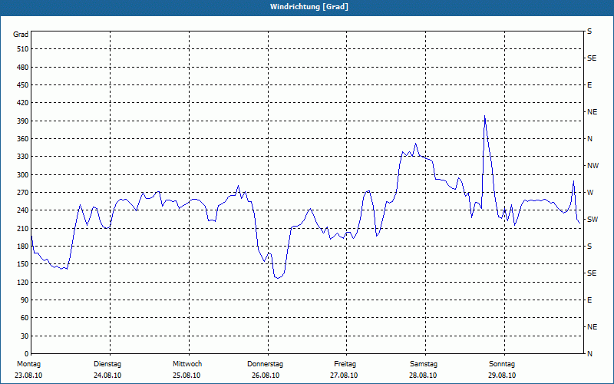Select the 510 y-axis value

(23, 49)
